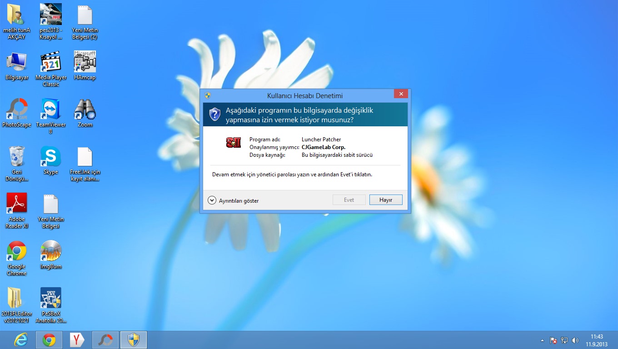Open the taskbar clock and date
The width and height of the screenshot is (618, 349).
coord(596,340)
